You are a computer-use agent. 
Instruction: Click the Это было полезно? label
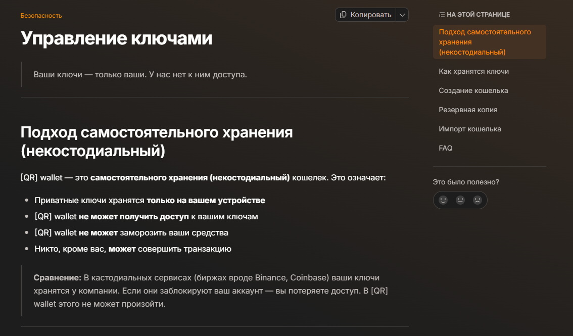click(x=466, y=182)
